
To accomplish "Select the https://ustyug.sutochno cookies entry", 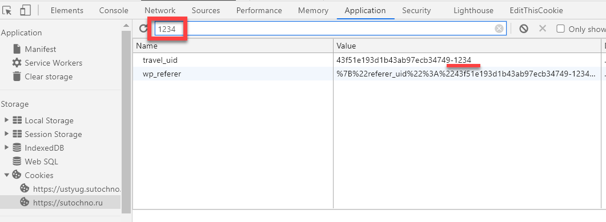I will coord(77,189).
